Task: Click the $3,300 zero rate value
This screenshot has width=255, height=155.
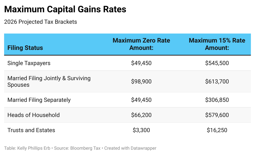Action: point(141,130)
